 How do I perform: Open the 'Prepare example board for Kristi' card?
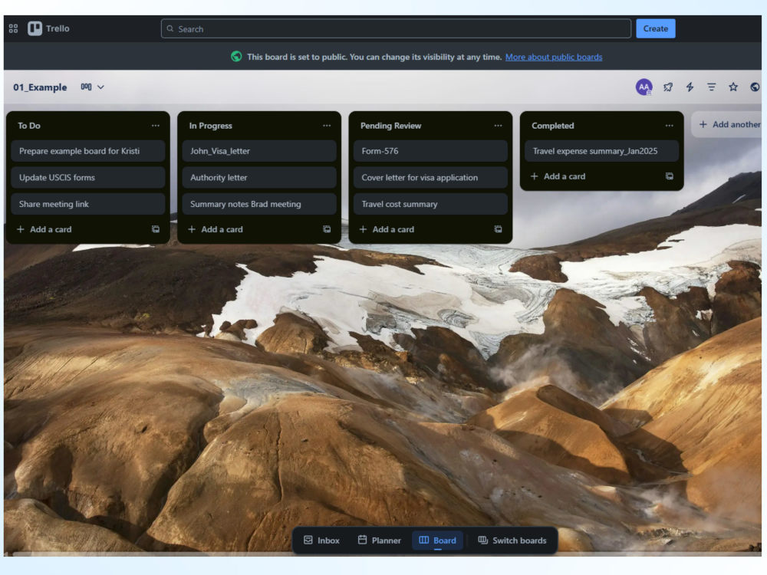pos(88,151)
